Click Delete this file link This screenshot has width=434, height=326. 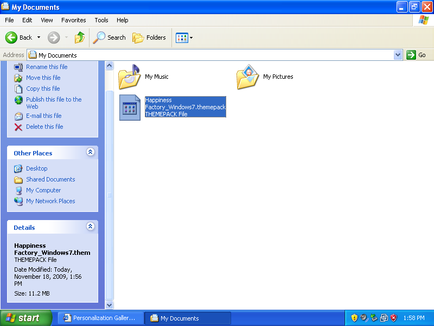pos(44,127)
